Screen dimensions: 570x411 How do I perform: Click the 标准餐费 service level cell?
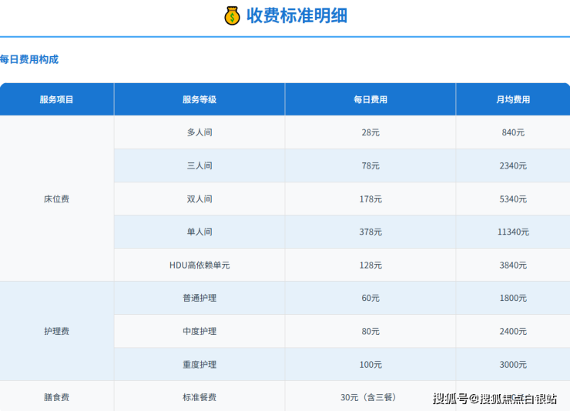199,397
